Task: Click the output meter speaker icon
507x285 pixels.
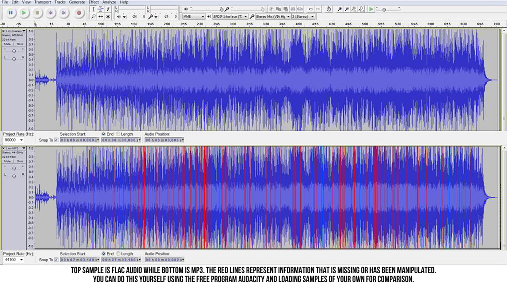Action: pos(119,16)
